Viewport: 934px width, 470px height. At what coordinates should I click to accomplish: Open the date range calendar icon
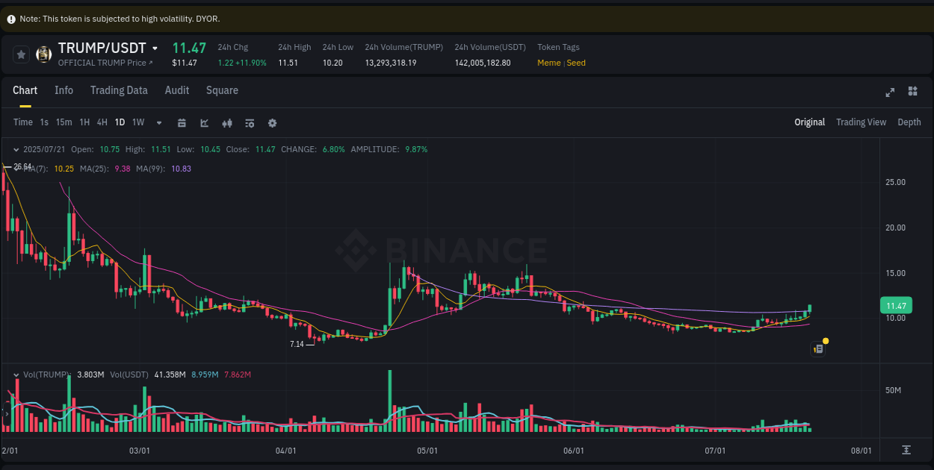(182, 122)
